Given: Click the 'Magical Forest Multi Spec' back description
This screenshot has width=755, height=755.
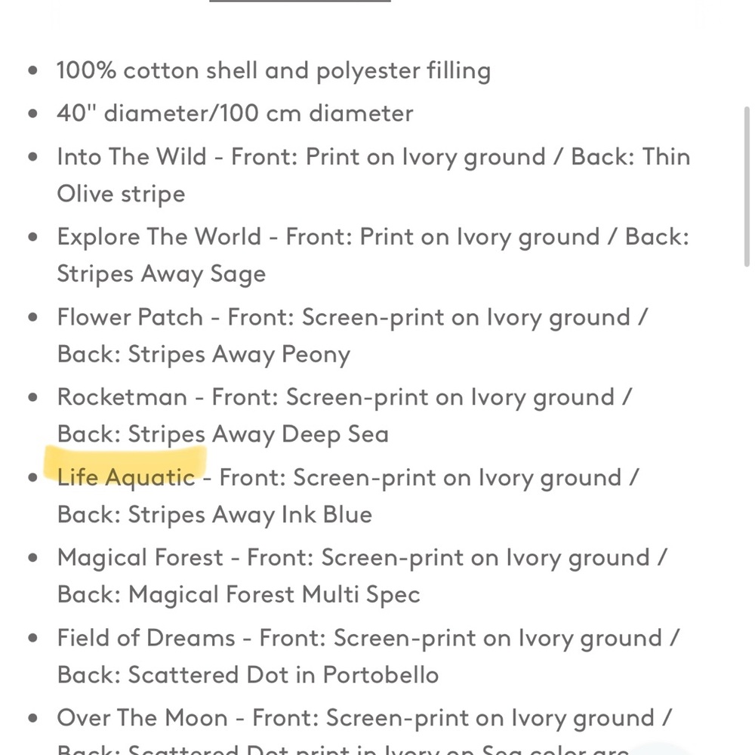Looking at the screenshot, I should coord(274,595).
